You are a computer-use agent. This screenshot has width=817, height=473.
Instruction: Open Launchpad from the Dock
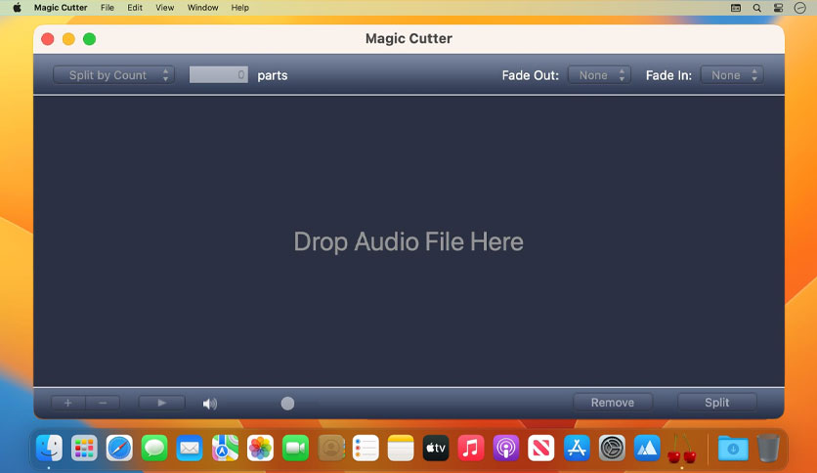click(84, 448)
